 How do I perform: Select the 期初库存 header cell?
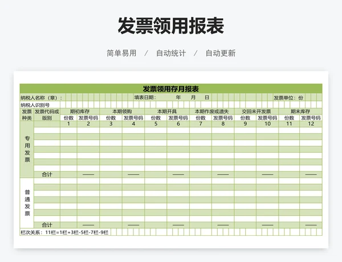[x=80, y=112]
